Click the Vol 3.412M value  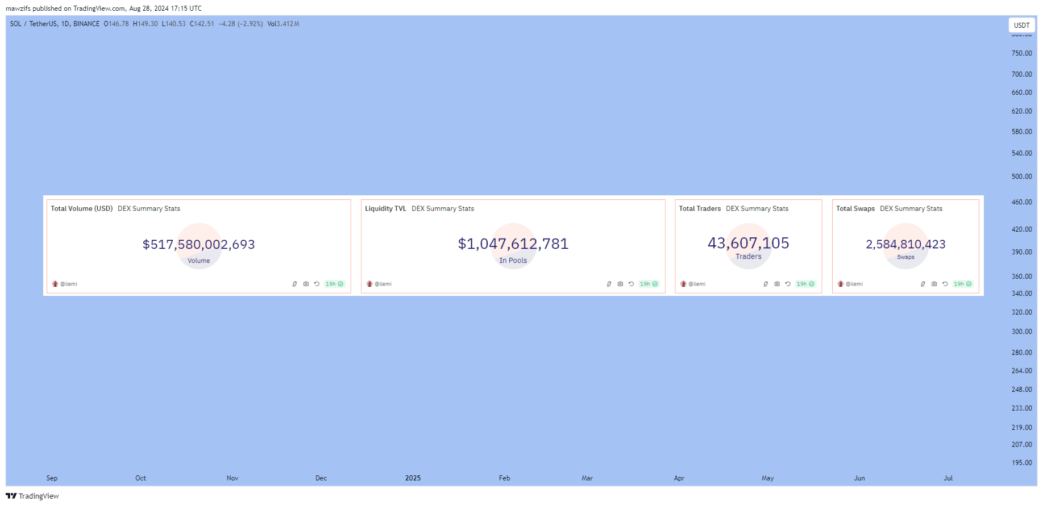click(x=283, y=24)
